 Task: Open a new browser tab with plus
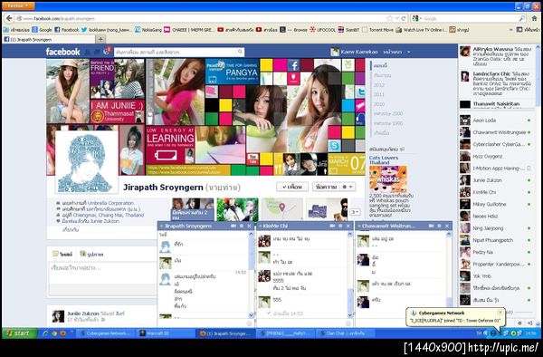[x=100, y=40]
